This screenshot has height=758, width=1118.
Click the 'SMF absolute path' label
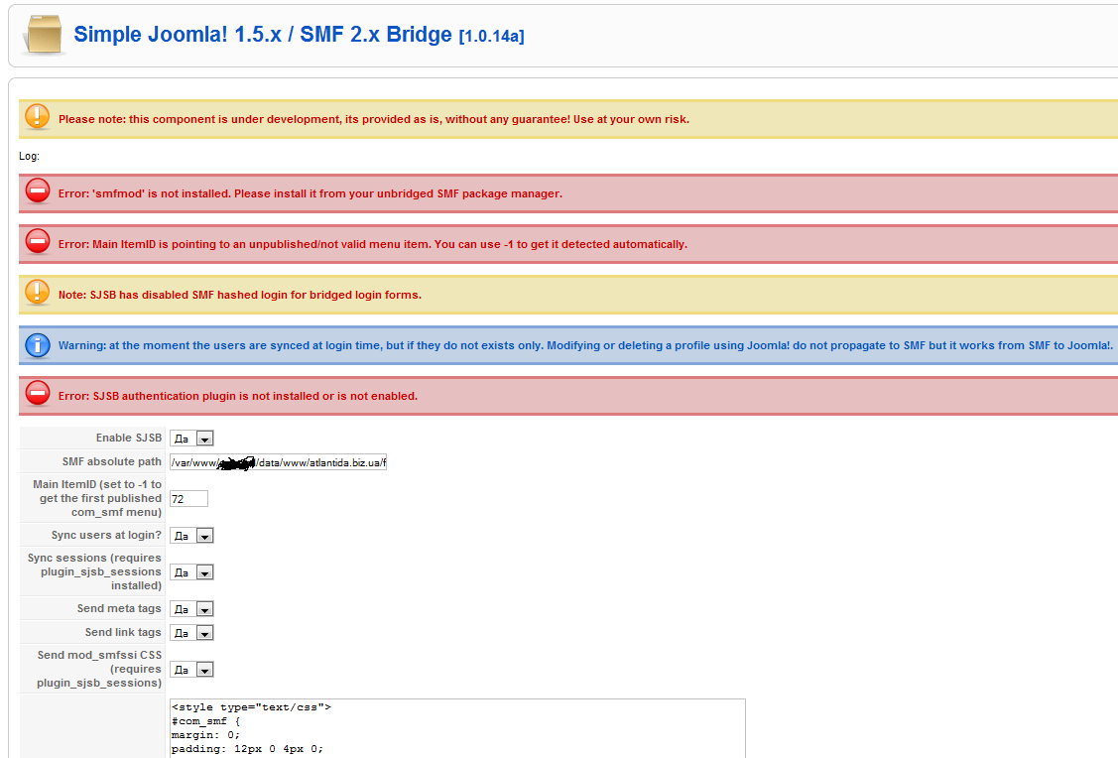112,462
